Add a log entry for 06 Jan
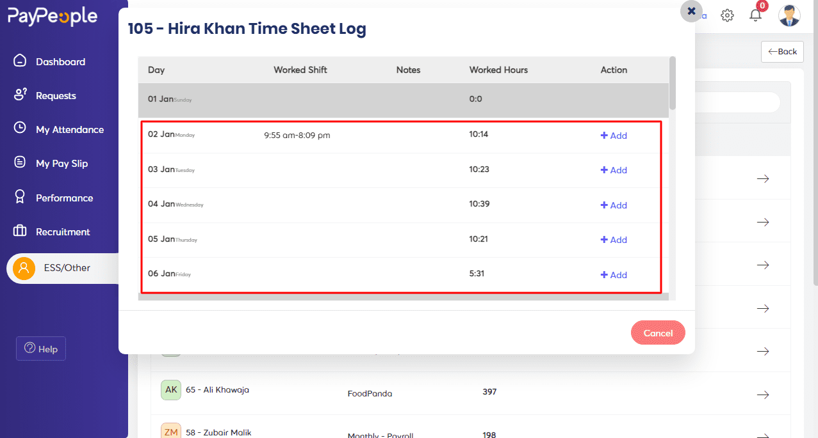818x438 pixels. coord(614,275)
